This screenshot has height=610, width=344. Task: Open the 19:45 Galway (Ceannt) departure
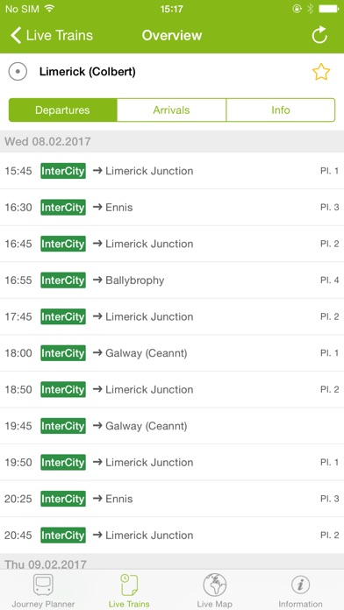pyautogui.click(x=172, y=426)
